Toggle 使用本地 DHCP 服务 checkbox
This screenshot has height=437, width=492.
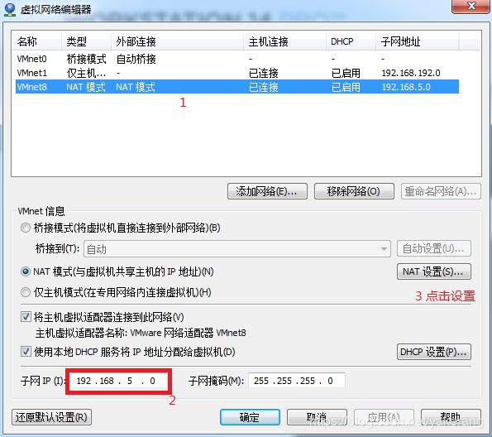[x=26, y=351]
